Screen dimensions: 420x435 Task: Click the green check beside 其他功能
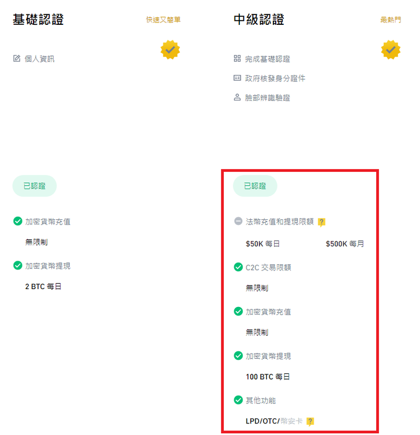point(238,400)
